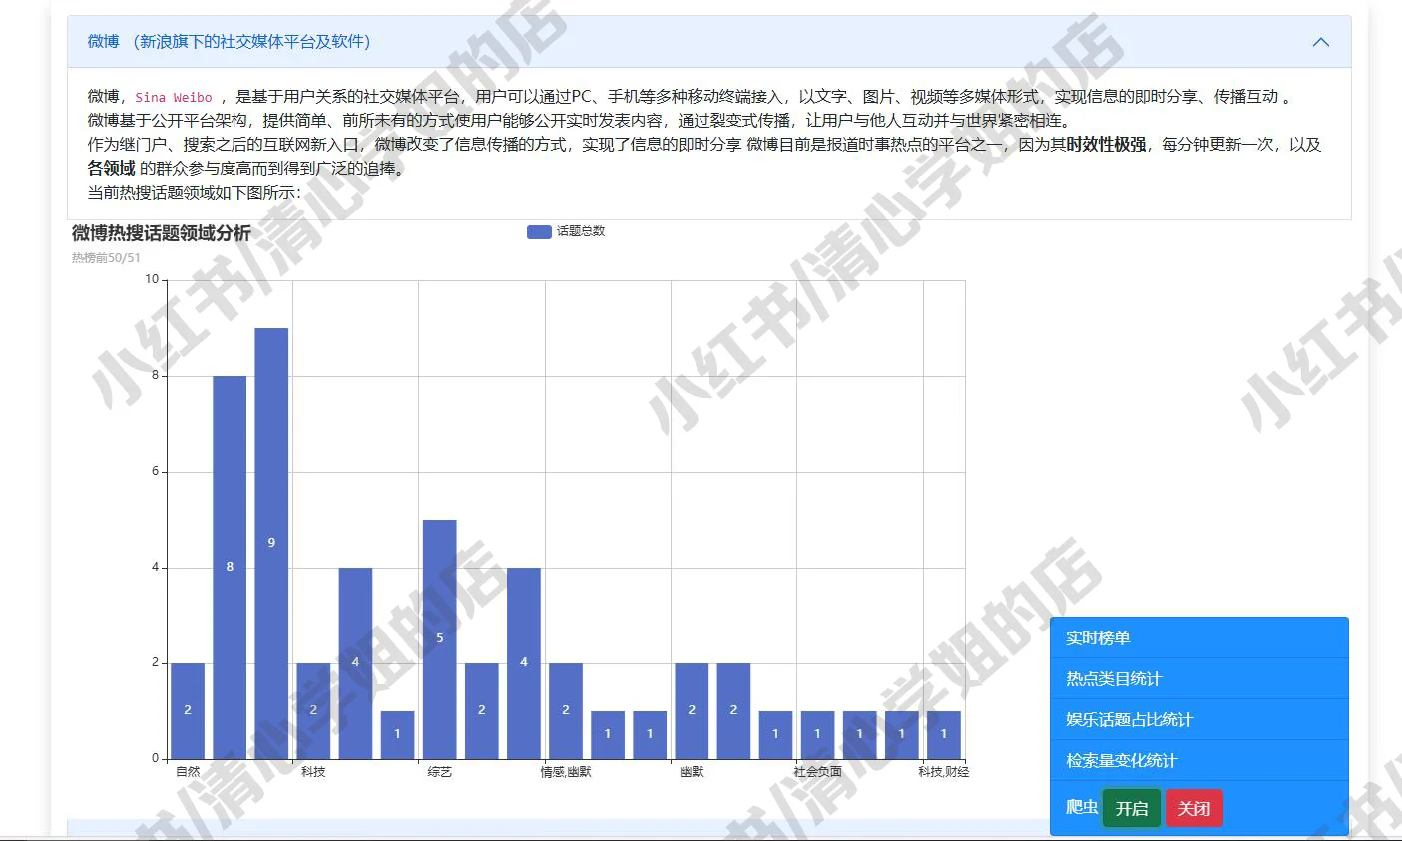Click the chart subtitle 热榜前50/51
1402x841 pixels.
(x=106, y=258)
